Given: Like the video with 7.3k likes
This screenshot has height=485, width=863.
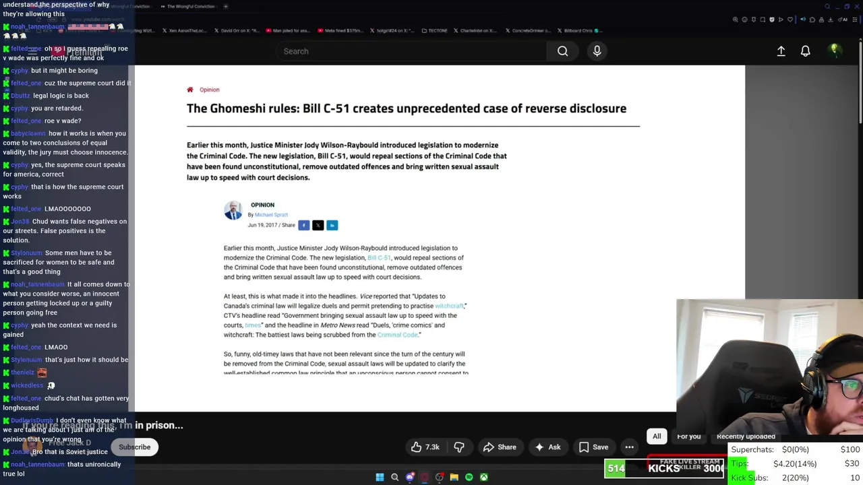Looking at the screenshot, I should click(425, 447).
